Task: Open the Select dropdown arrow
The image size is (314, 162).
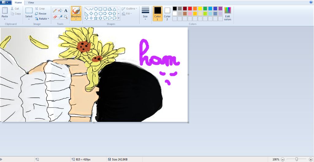Action: [x=29, y=19]
